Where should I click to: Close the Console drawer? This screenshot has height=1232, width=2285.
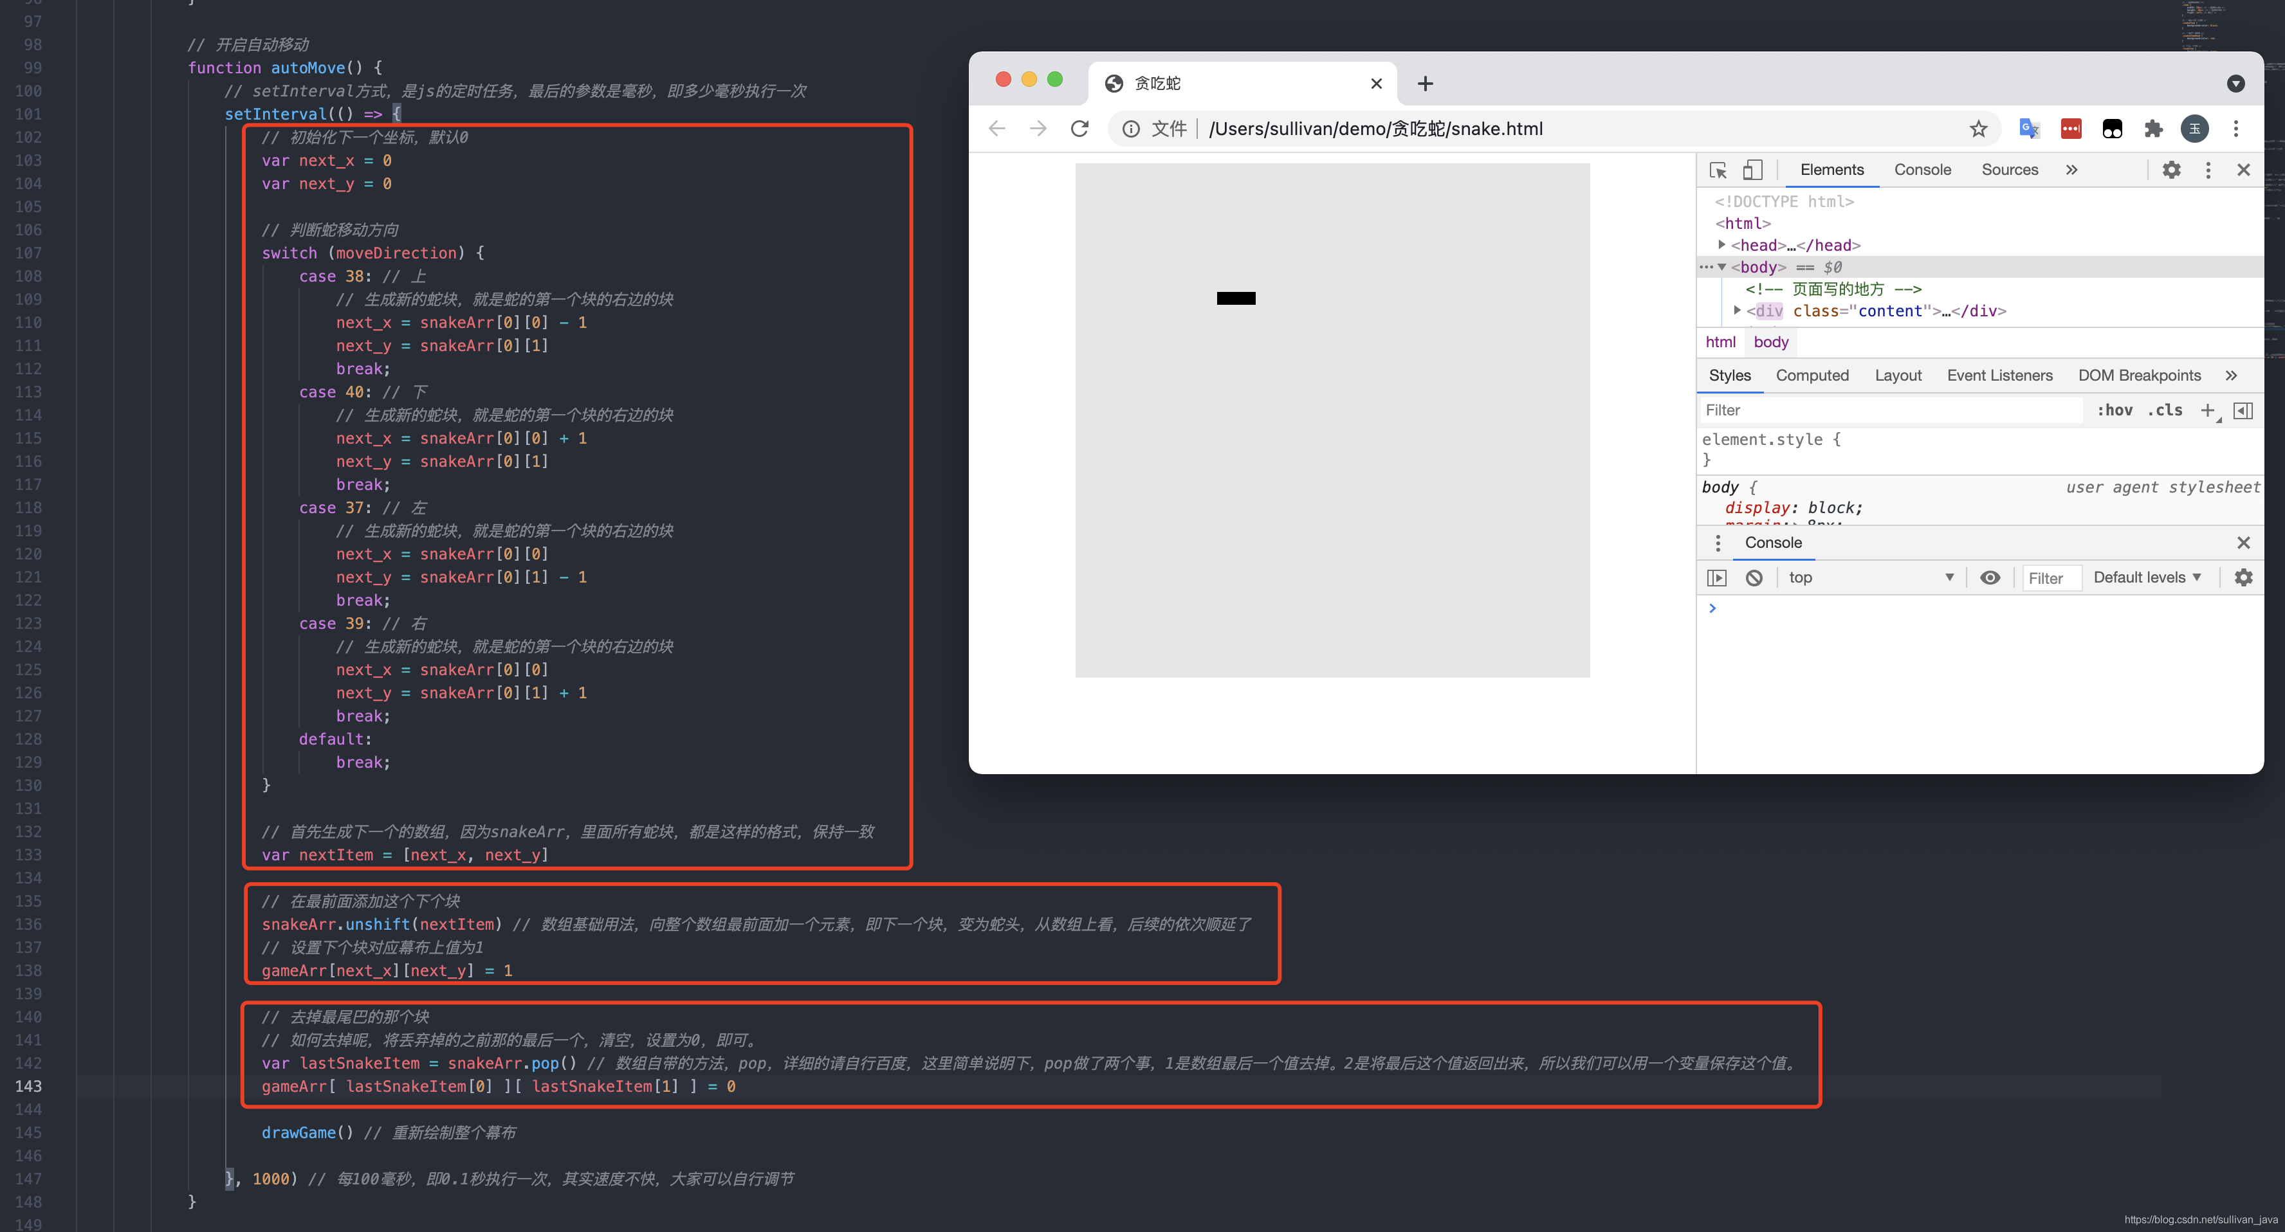click(x=2243, y=543)
